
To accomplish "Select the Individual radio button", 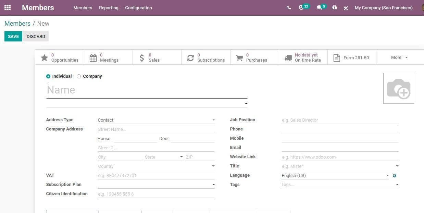I will 48,76.
